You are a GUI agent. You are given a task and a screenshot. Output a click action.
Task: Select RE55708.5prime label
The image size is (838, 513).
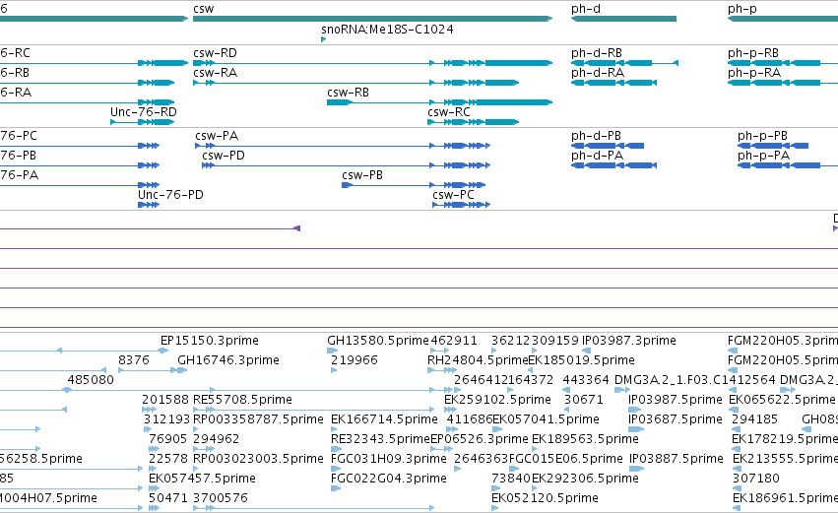242,400
